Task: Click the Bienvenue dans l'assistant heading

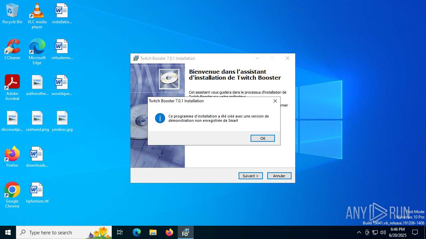Action: 235,75
